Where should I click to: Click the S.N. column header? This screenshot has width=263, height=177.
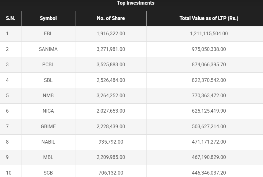click(x=10, y=18)
